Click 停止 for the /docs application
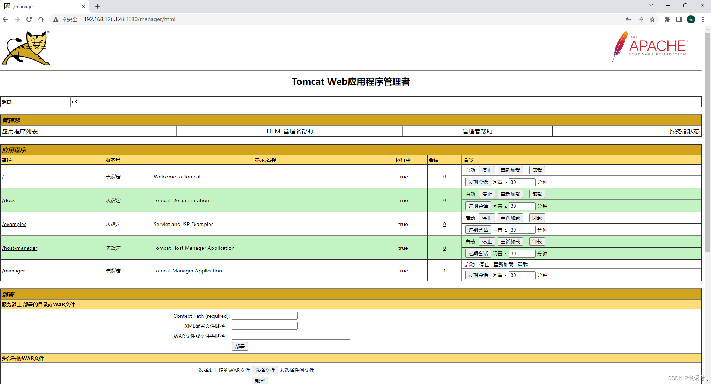Screen dimensions: 711x384 point(487,194)
